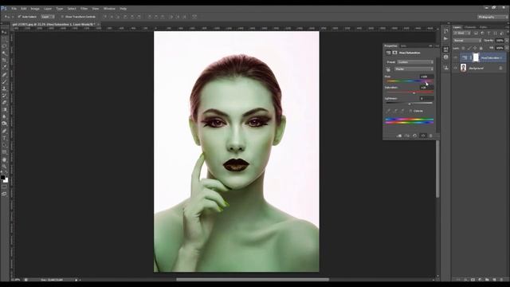
Task: Select the Brush tool
Action: tap(4, 81)
